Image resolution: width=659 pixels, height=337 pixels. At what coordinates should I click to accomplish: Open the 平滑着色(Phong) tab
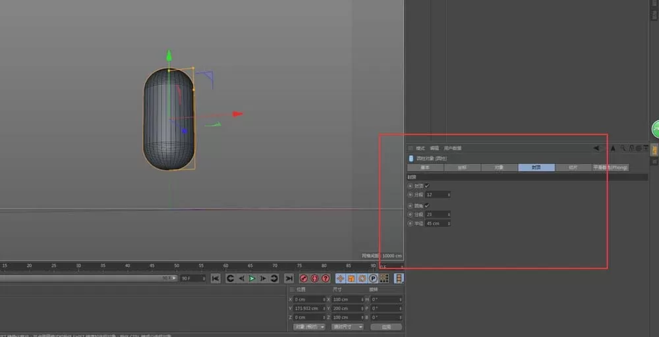tap(611, 167)
